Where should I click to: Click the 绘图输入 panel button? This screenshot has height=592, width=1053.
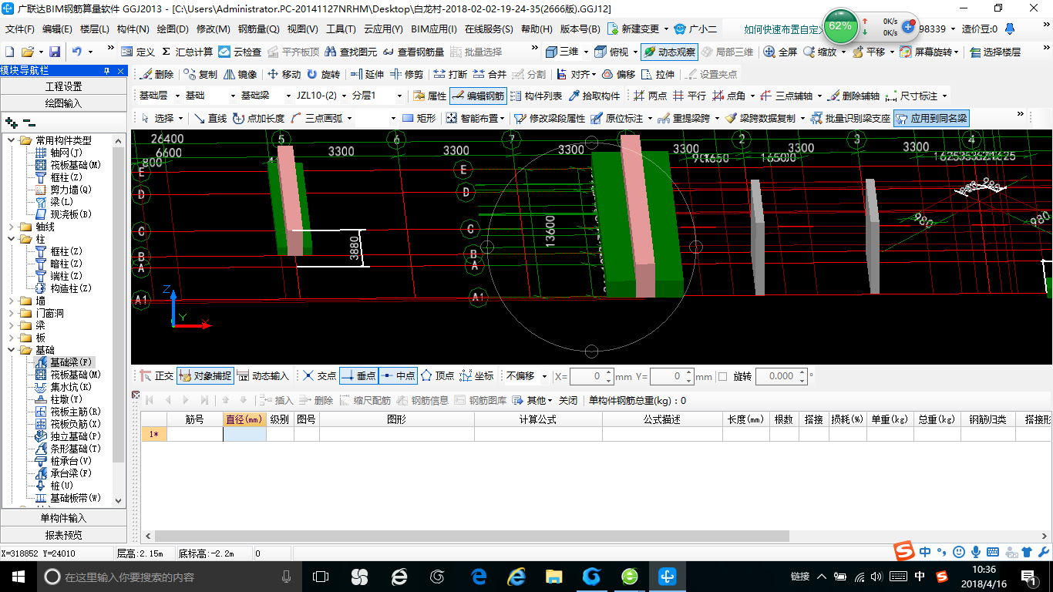click(x=63, y=103)
